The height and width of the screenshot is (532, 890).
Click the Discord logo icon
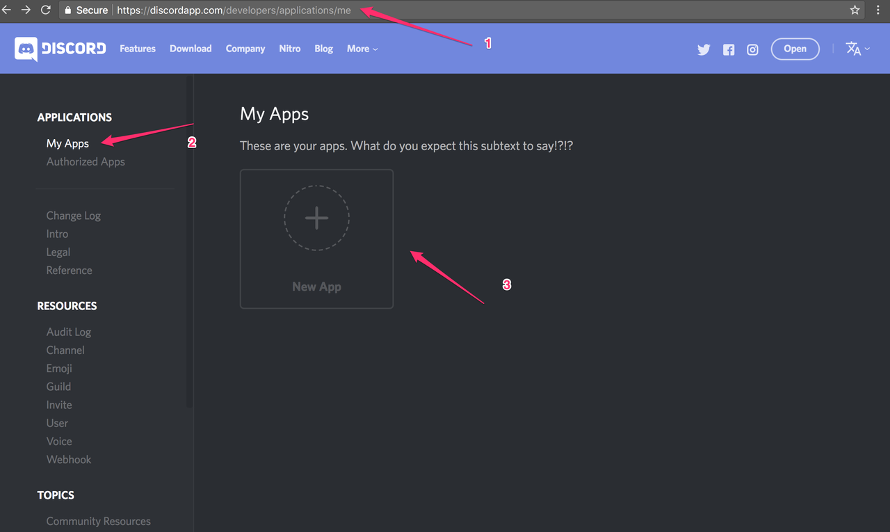pos(27,48)
